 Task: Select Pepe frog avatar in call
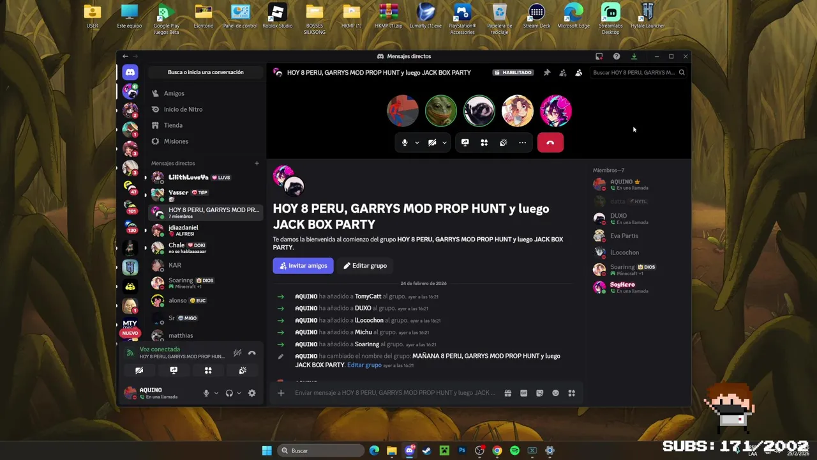coord(441,111)
